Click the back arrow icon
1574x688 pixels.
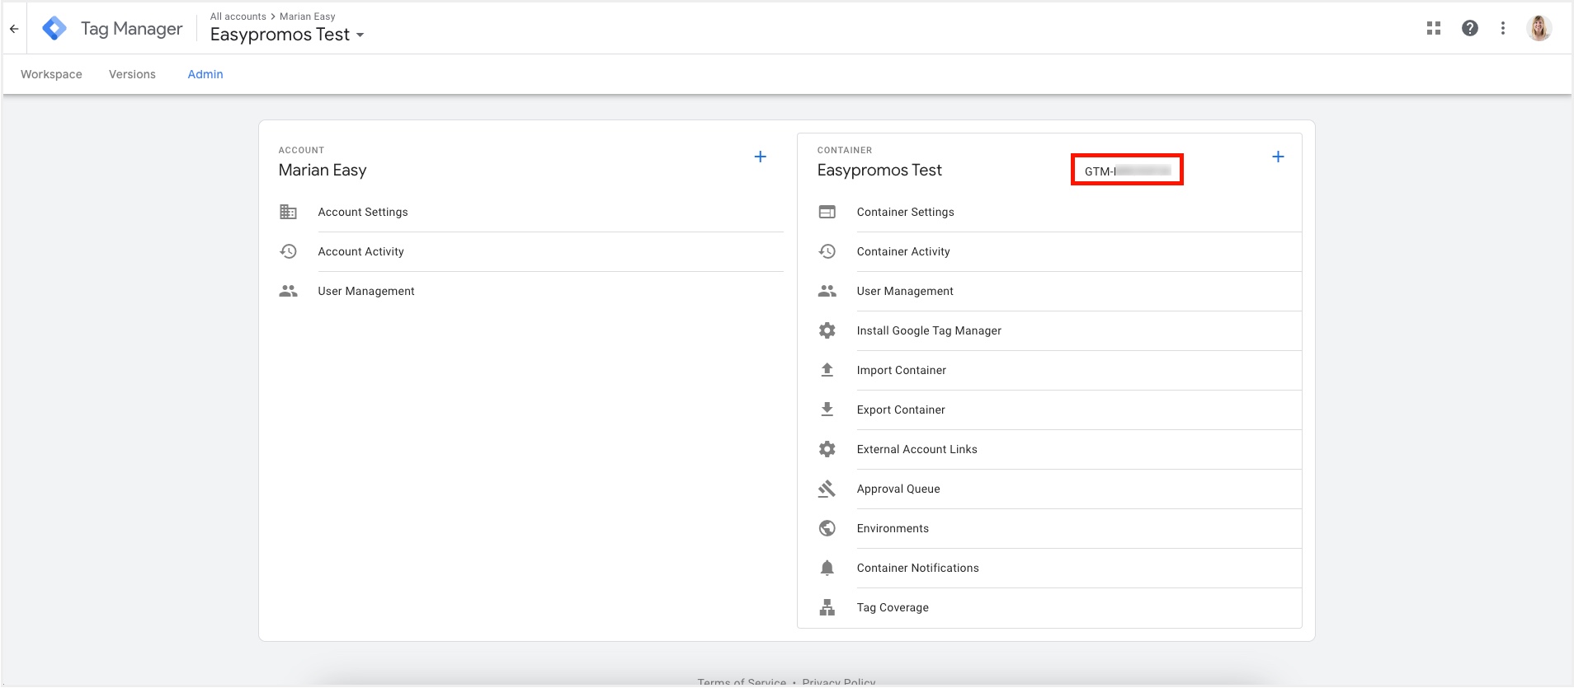point(14,28)
